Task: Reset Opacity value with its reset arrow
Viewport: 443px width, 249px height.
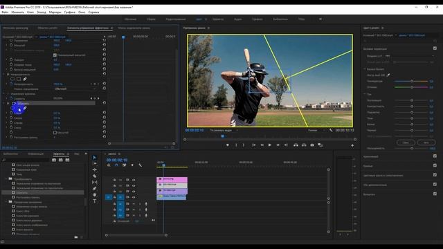Action: point(105,84)
